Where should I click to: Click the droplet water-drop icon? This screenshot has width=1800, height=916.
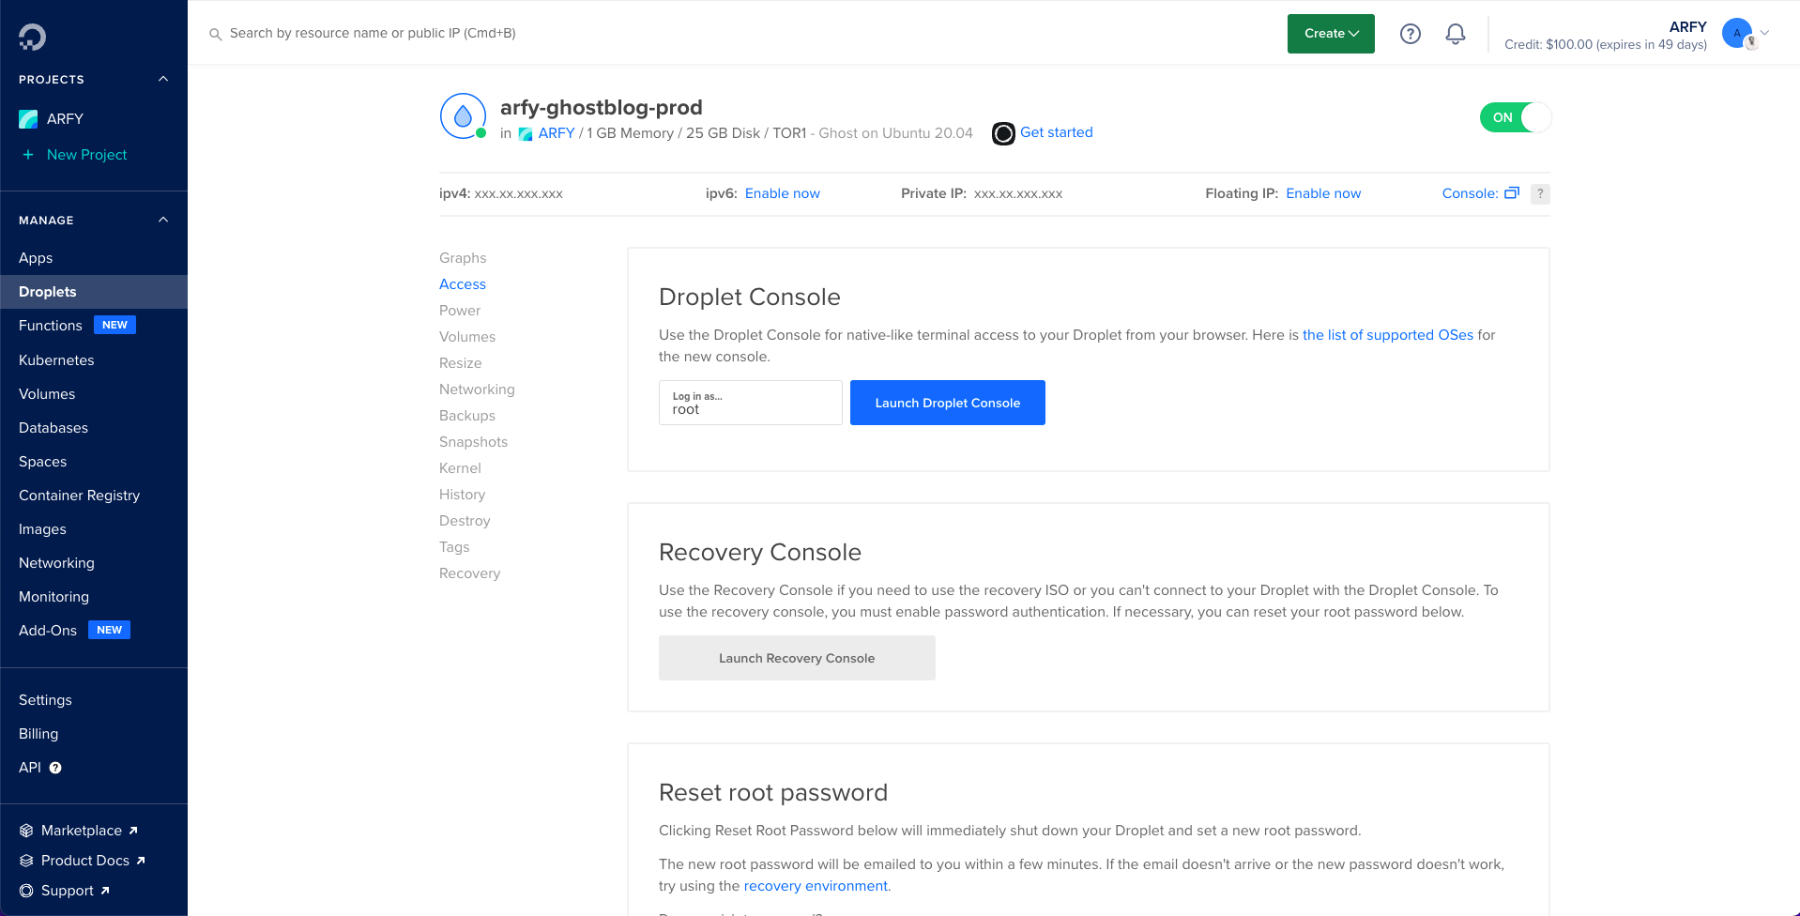[x=463, y=115]
